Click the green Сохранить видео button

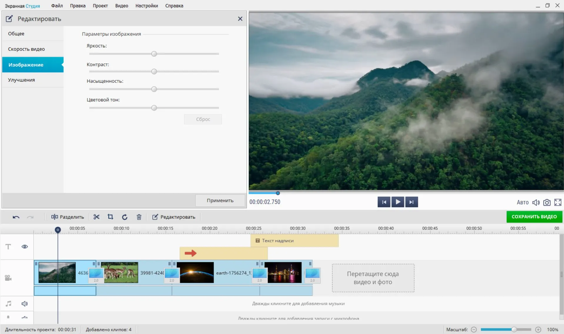coord(534,217)
